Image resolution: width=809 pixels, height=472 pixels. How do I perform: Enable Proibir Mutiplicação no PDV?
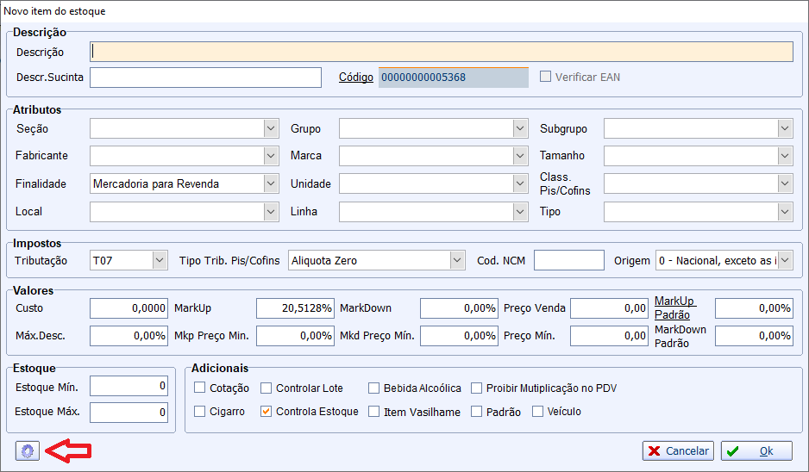tap(476, 388)
